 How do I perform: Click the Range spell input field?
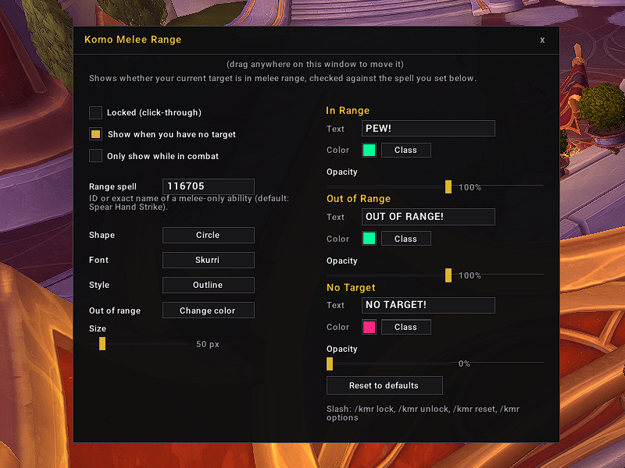click(x=209, y=186)
